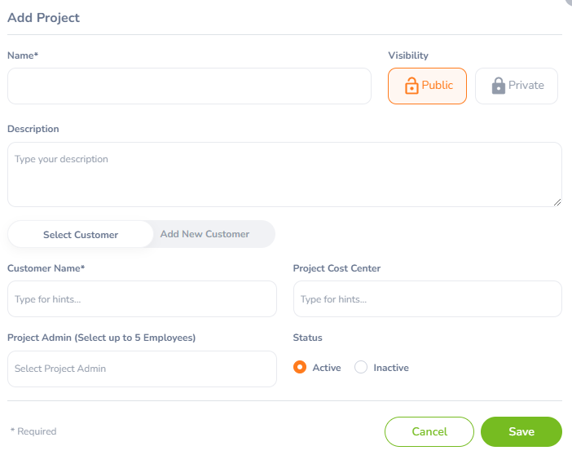Switch to the Select Customer tab

tap(81, 235)
